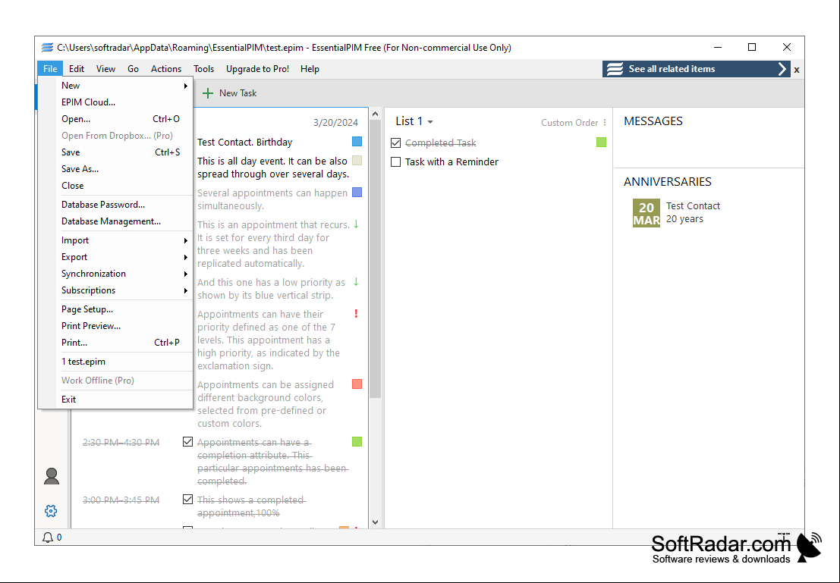840x583 pixels.
Task: Click the reminders bell icon in the status bar
Action: (48, 537)
